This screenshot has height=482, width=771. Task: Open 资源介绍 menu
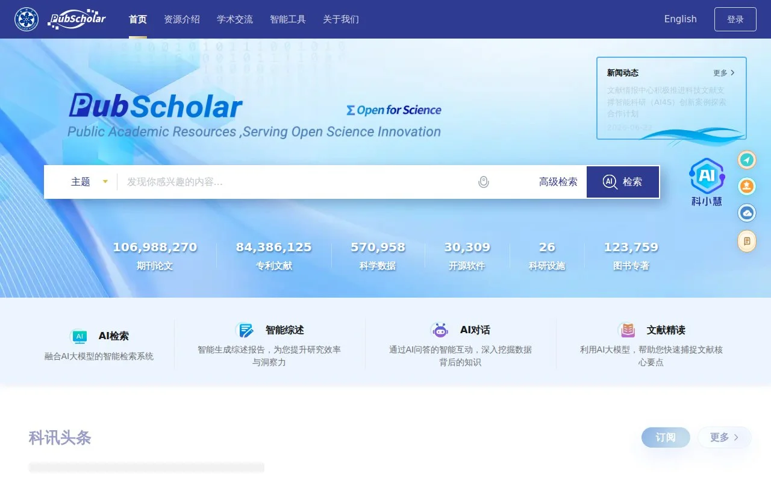pos(182,19)
